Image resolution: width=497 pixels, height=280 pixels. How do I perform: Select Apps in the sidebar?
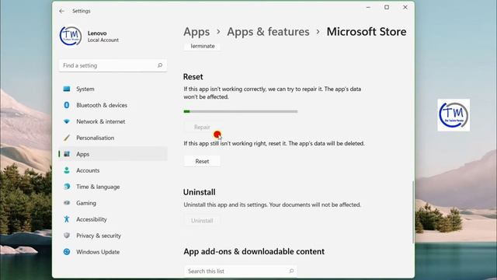point(113,154)
